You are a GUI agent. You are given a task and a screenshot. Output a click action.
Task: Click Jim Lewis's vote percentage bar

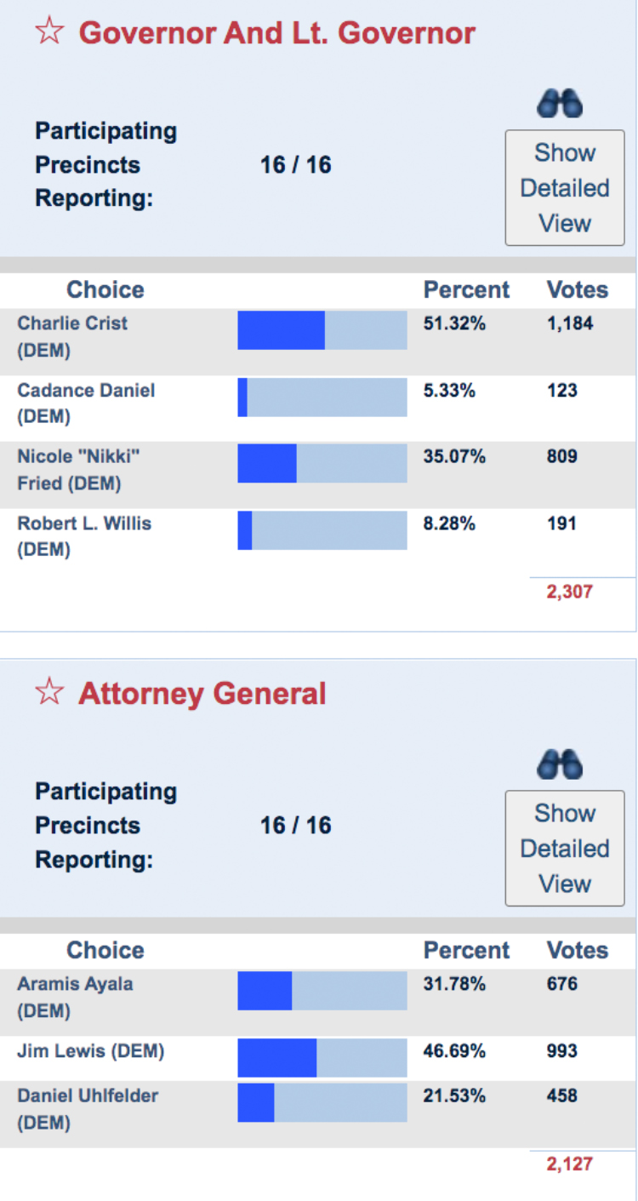pos(322,1058)
